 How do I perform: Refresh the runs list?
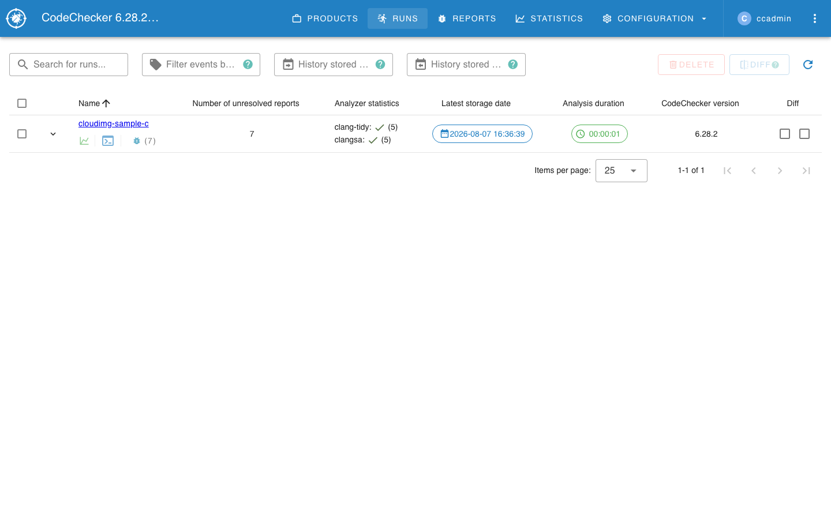point(808,65)
